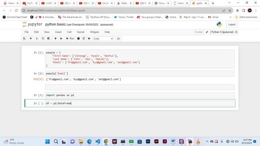Open Microsoft Word from the taskbar

(x=173, y=142)
